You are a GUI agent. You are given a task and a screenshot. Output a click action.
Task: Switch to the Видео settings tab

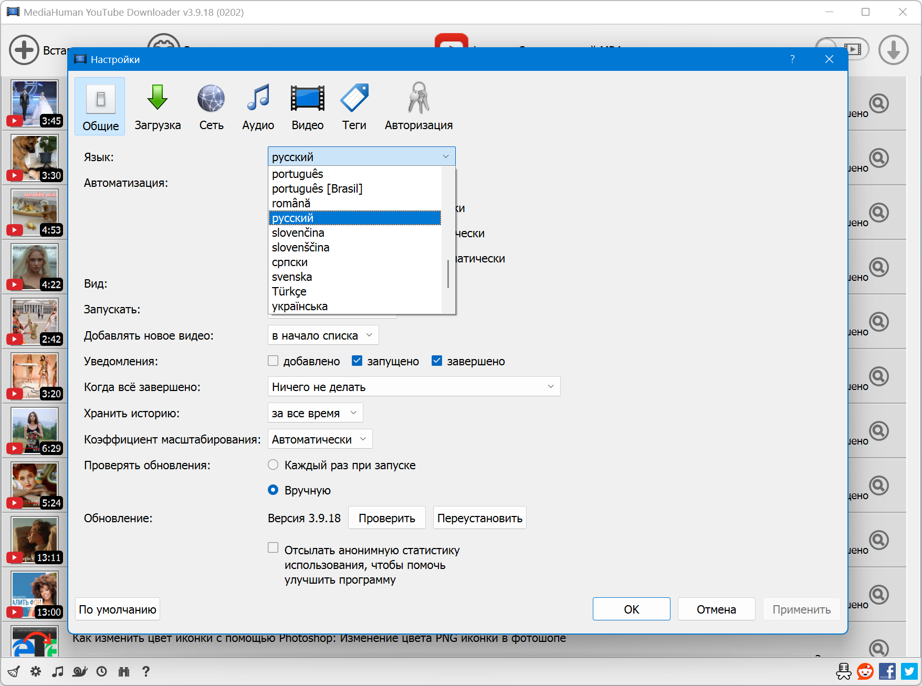point(307,107)
